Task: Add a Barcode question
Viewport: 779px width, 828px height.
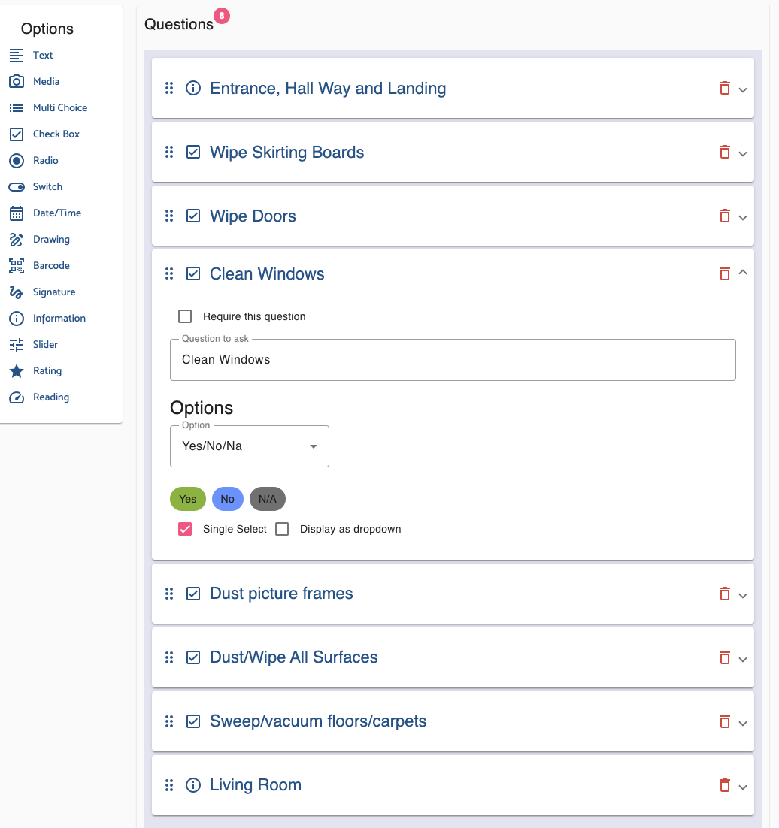Action: pyautogui.click(x=50, y=265)
